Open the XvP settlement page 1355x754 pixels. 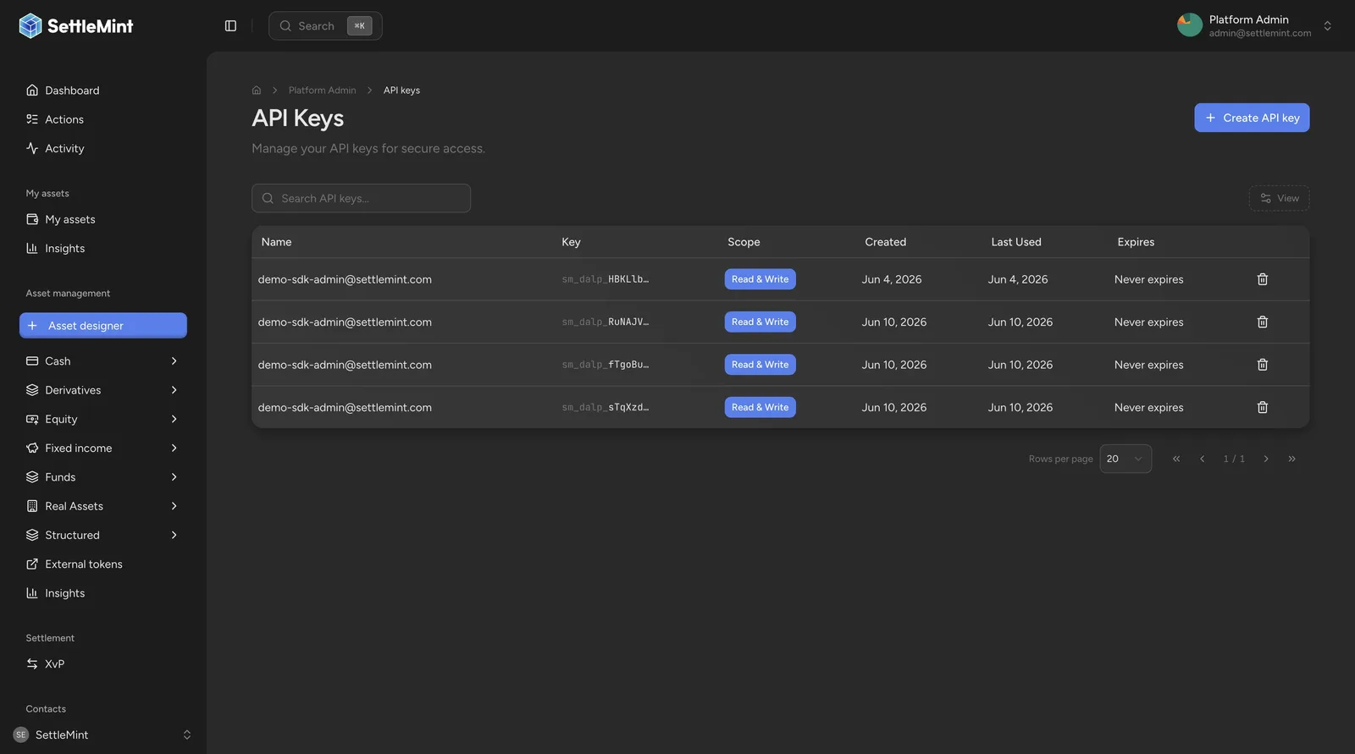[103, 664]
